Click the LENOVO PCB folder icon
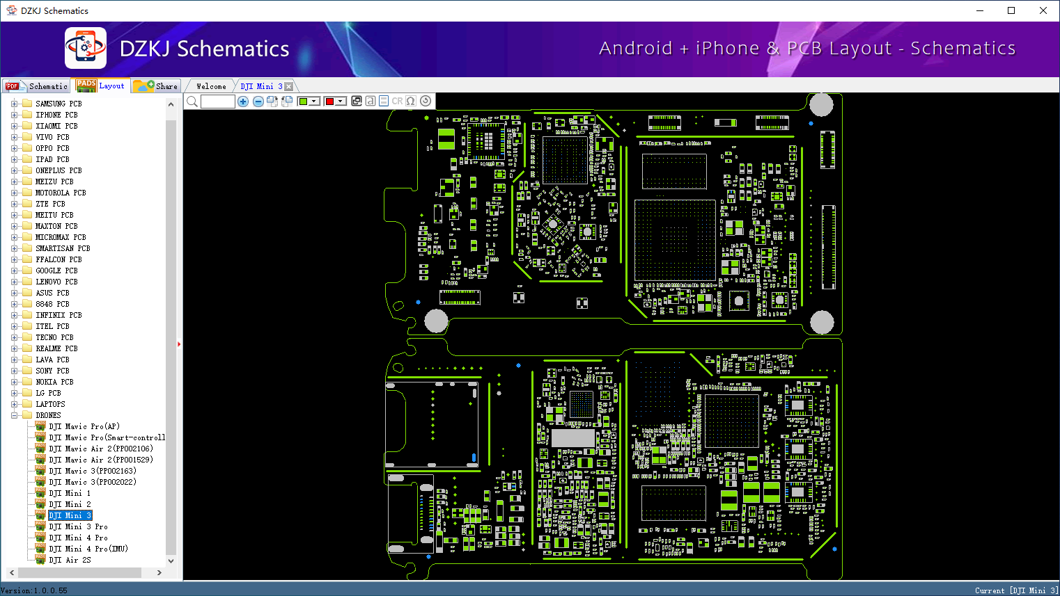 tap(27, 282)
